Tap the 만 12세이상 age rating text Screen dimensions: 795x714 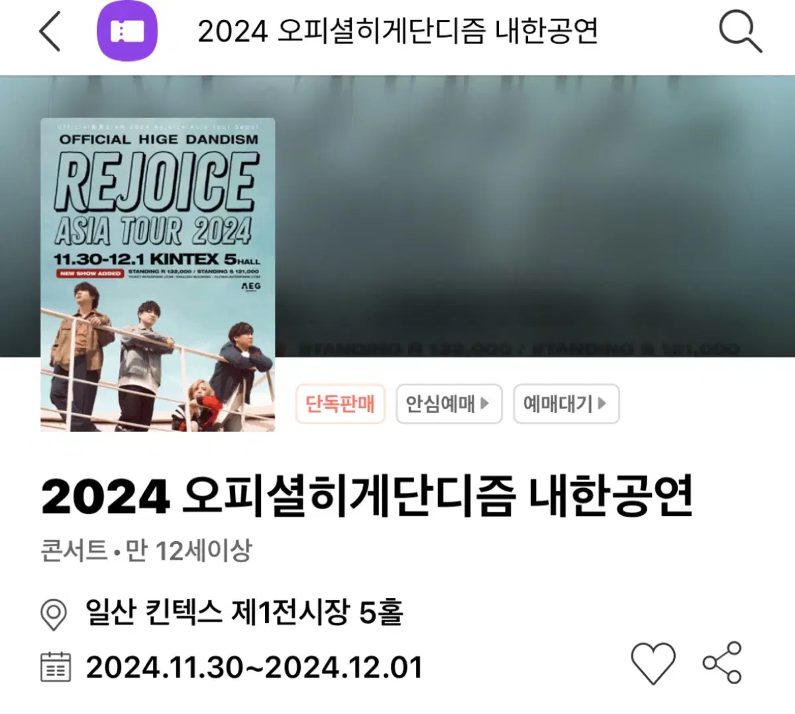click(x=189, y=550)
